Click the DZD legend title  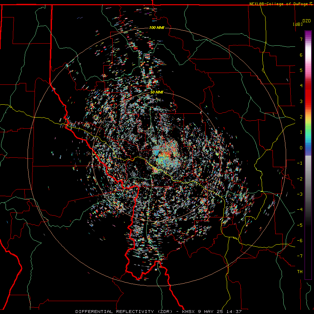[307, 21]
